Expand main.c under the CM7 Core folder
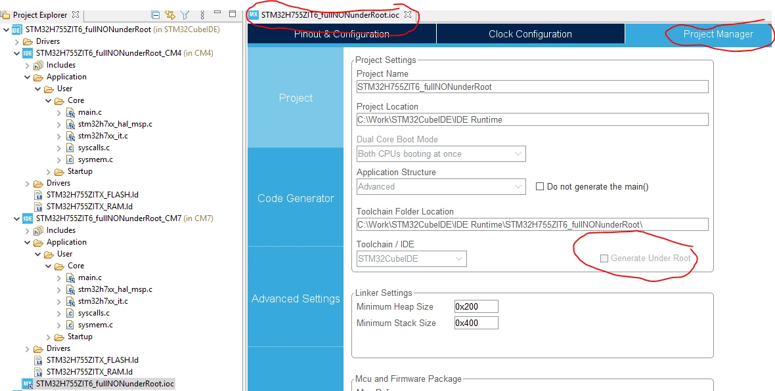The width and height of the screenshot is (775, 391). (x=59, y=278)
